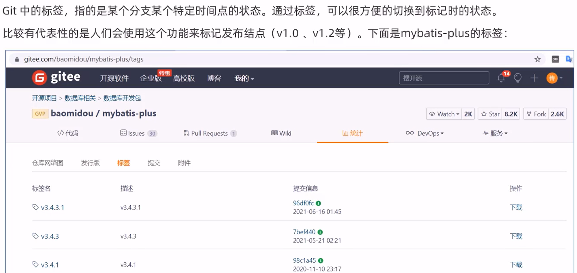
Task: Click the 搜开源 search field
Action: (444, 78)
